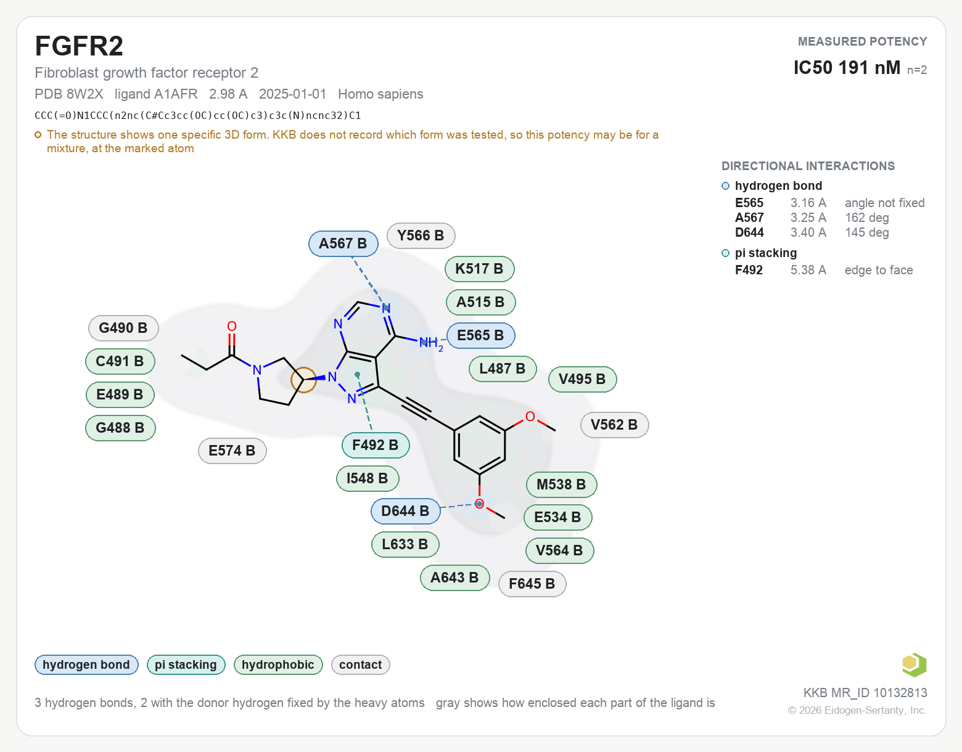Click the SMILES string text

click(x=198, y=115)
